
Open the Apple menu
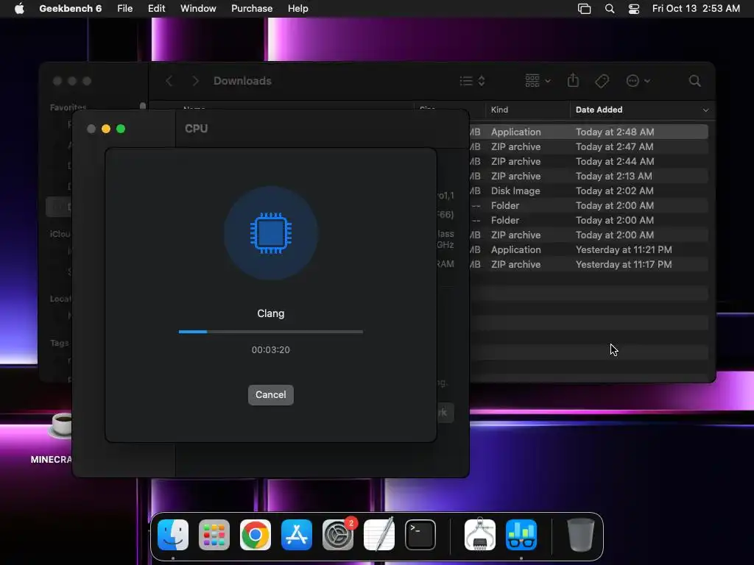[19, 9]
